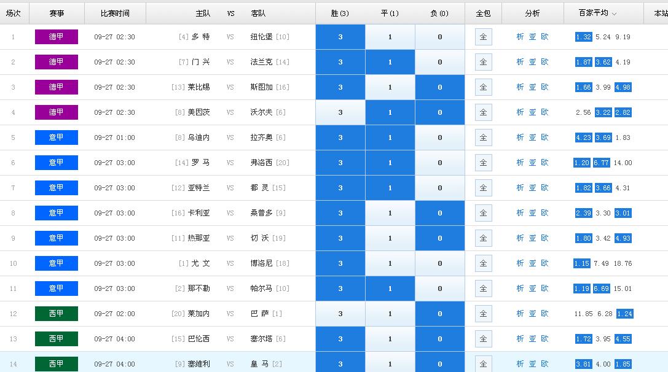This screenshot has width=668, height=372.
Task: Click away team 巴萨 in match 12
Action: coord(259,313)
